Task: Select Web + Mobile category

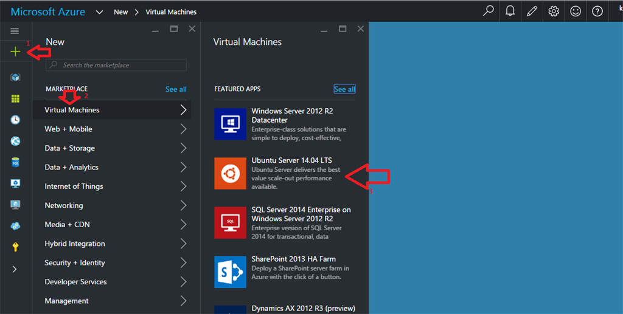Action: click(112, 129)
